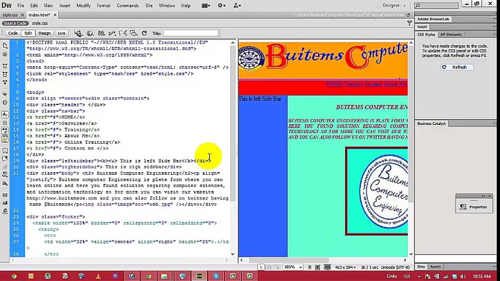Click the Dw application logo
500x281 pixels.
click(x=7, y=5)
